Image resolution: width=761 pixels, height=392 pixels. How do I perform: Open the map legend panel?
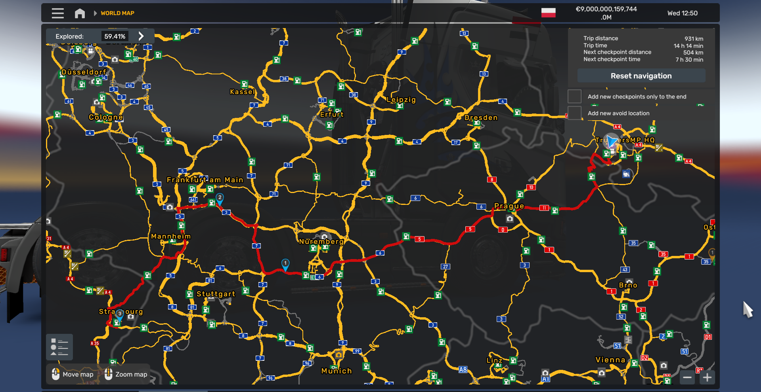tap(59, 347)
